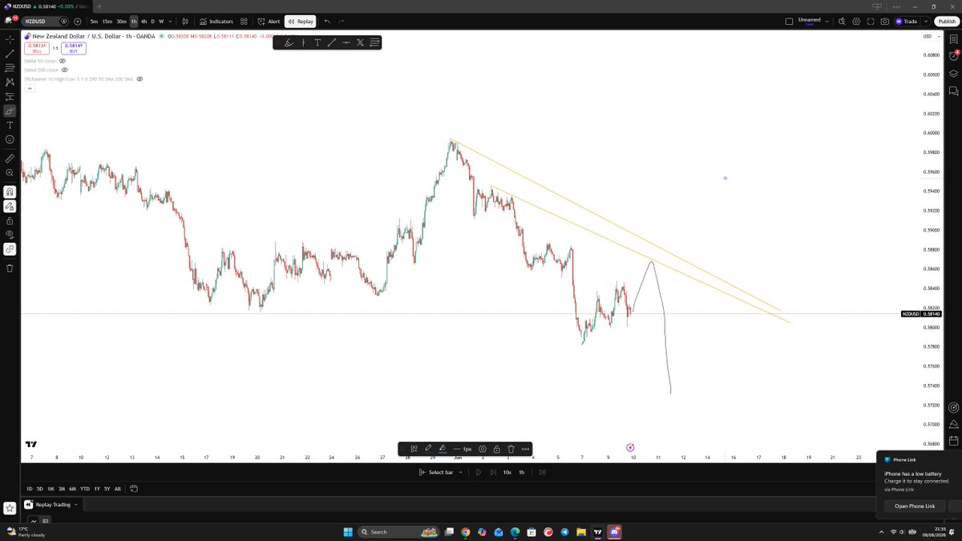Image resolution: width=962 pixels, height=541 pixels.
Task: Toggle magnet mode in left toolbar
Action: click(x=10, y=192)
